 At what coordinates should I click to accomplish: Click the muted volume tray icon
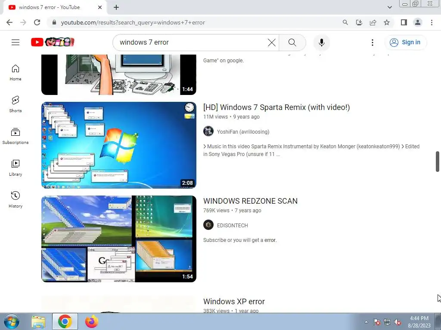click(398, 322)
